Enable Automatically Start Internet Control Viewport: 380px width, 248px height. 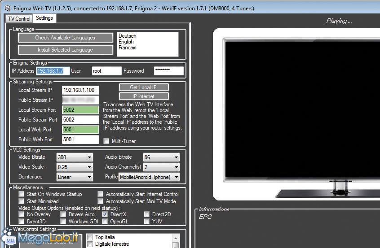pyautogui.click(x=100, y=194)
